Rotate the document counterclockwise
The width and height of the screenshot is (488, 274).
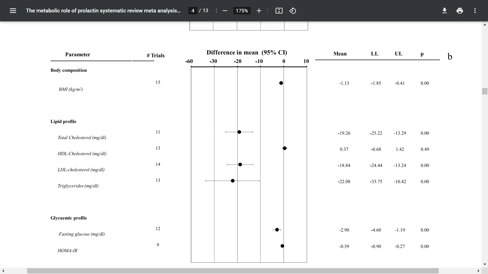[293, 11]
